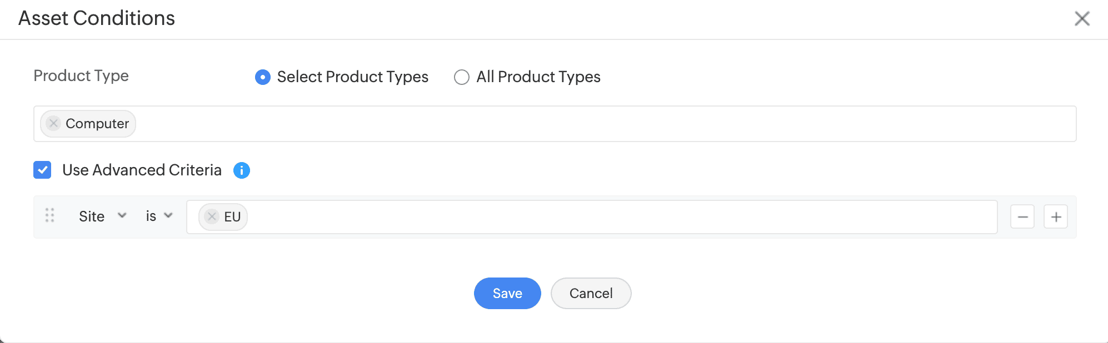Save the asset conditions

pos(507,293)
